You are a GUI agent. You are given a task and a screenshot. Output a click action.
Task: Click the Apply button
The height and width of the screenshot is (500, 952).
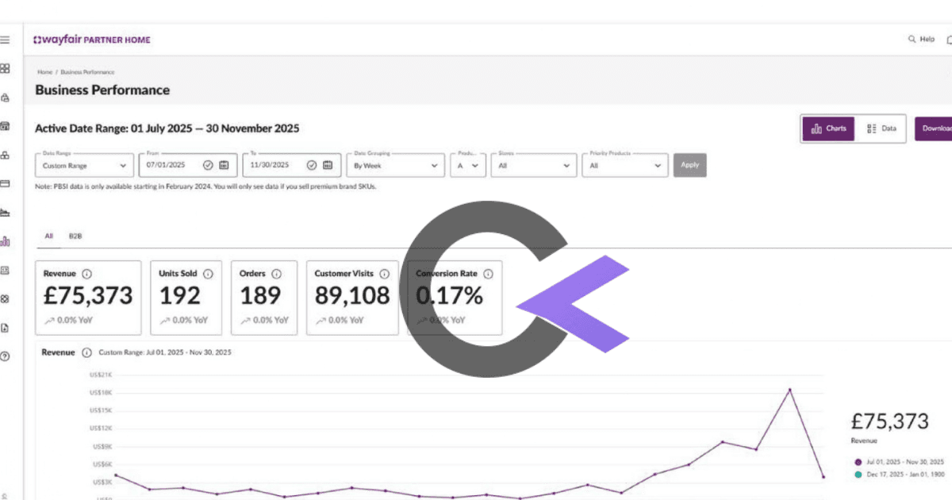pyautogui.click(x=690, y=165)
